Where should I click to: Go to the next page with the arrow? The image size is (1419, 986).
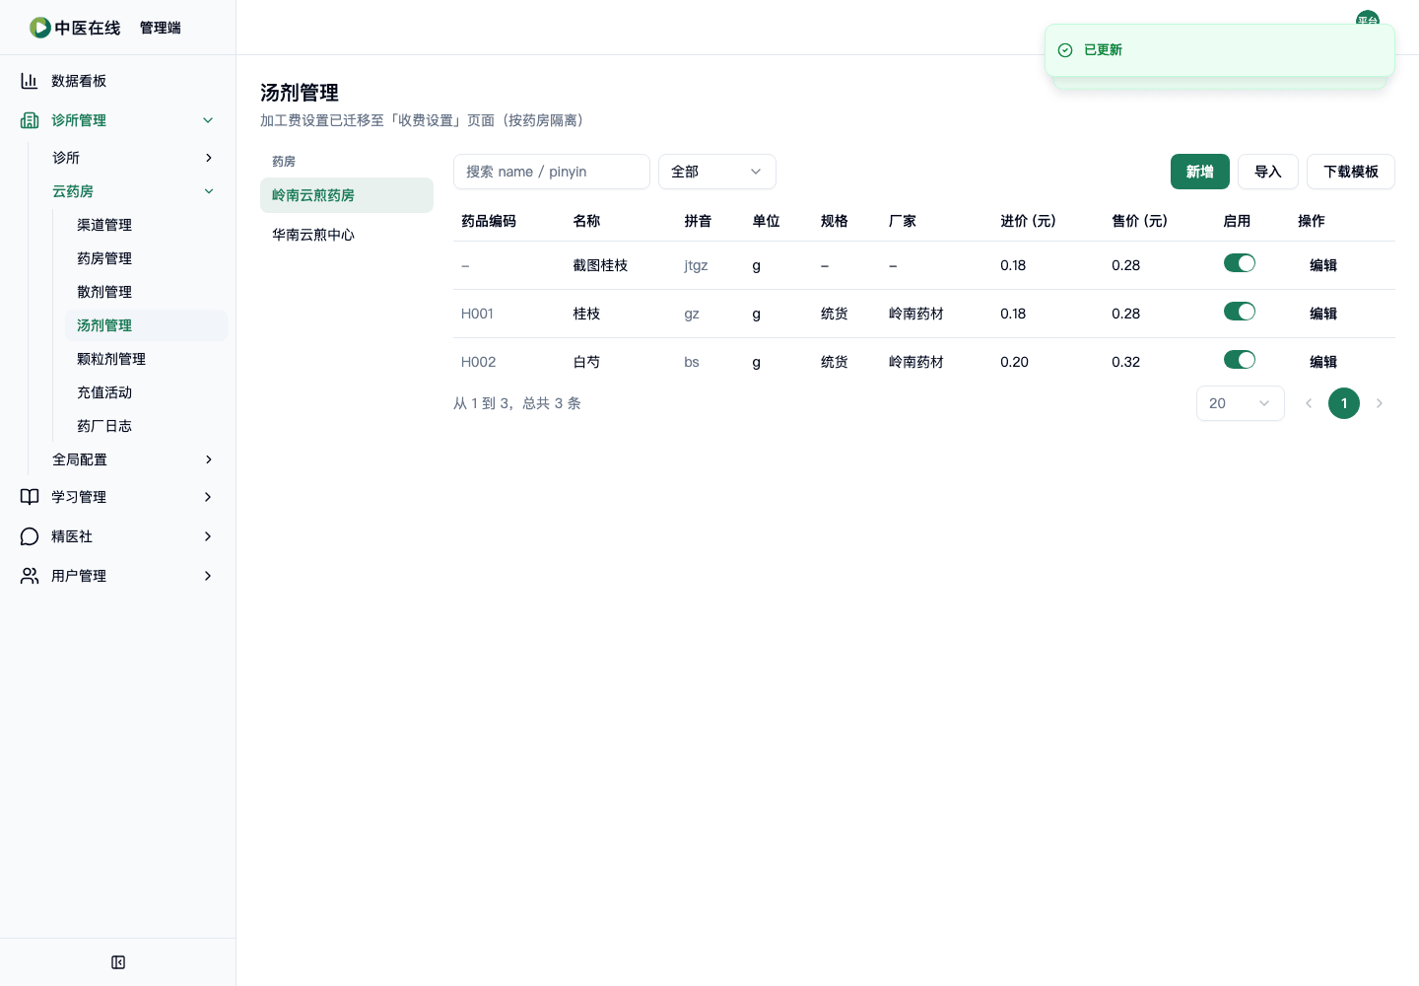1380,403
